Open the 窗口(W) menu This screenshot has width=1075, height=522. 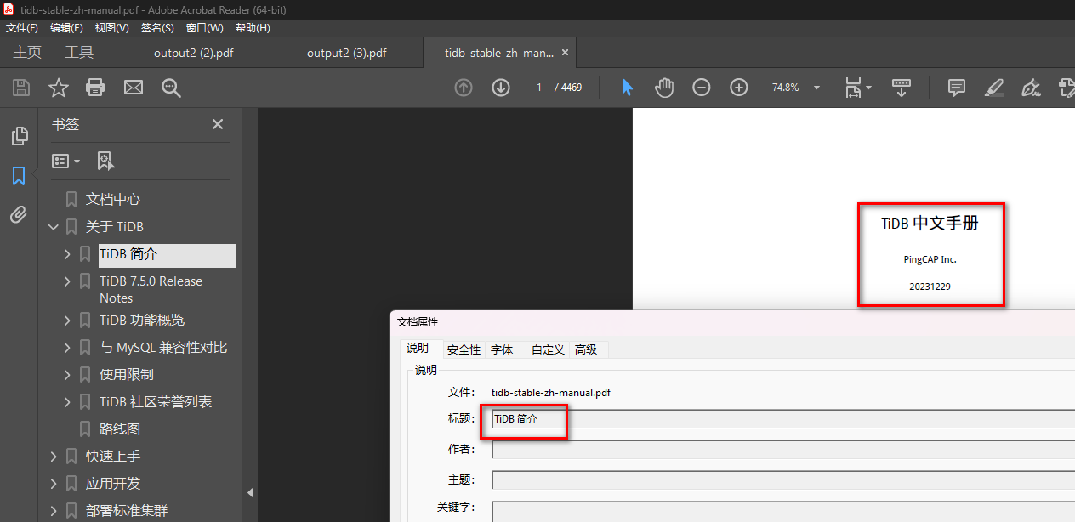[x=204, y=28]
